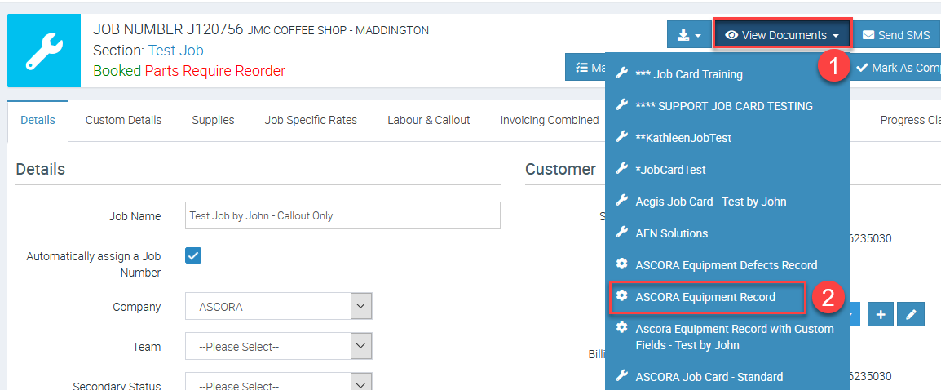Click the plus icon button beside customer
This screenshot has height=390, width=941.
(881, 314)
